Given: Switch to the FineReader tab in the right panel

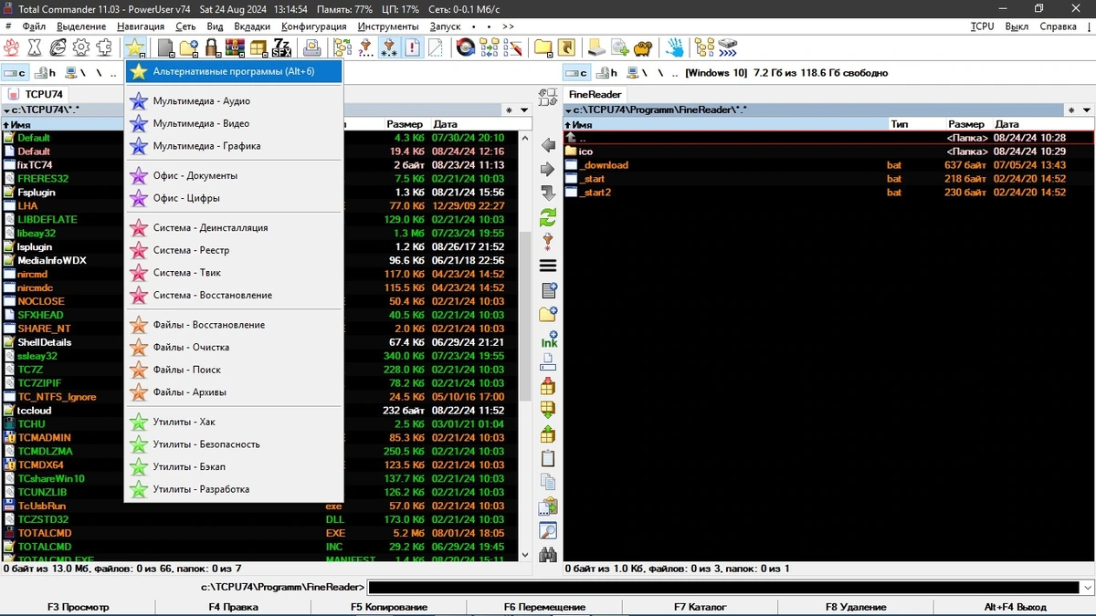Looking at the screenshot, I should (x=595, y=94).
